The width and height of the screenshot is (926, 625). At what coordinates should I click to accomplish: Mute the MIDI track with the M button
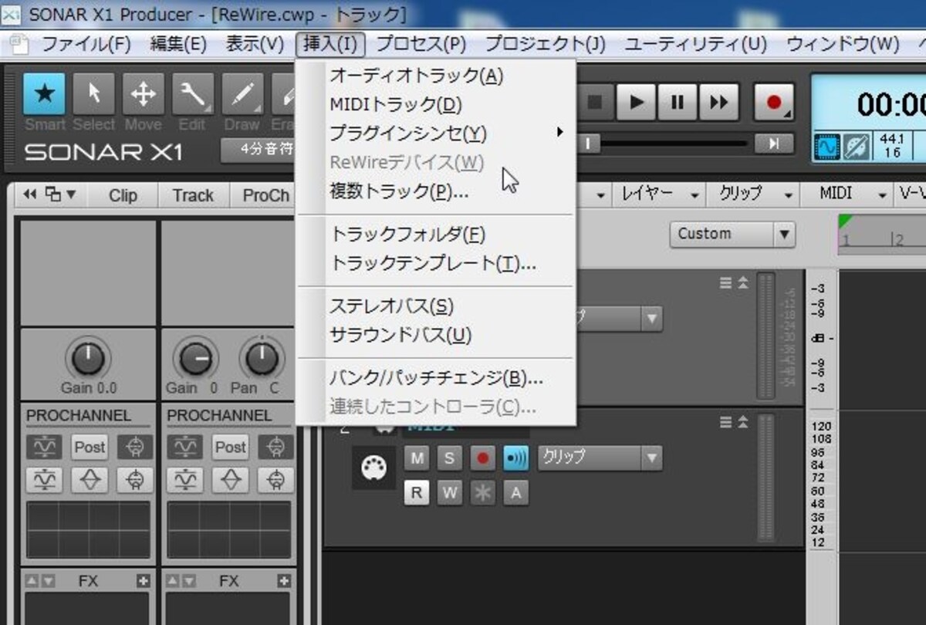[x=417, y=458]
